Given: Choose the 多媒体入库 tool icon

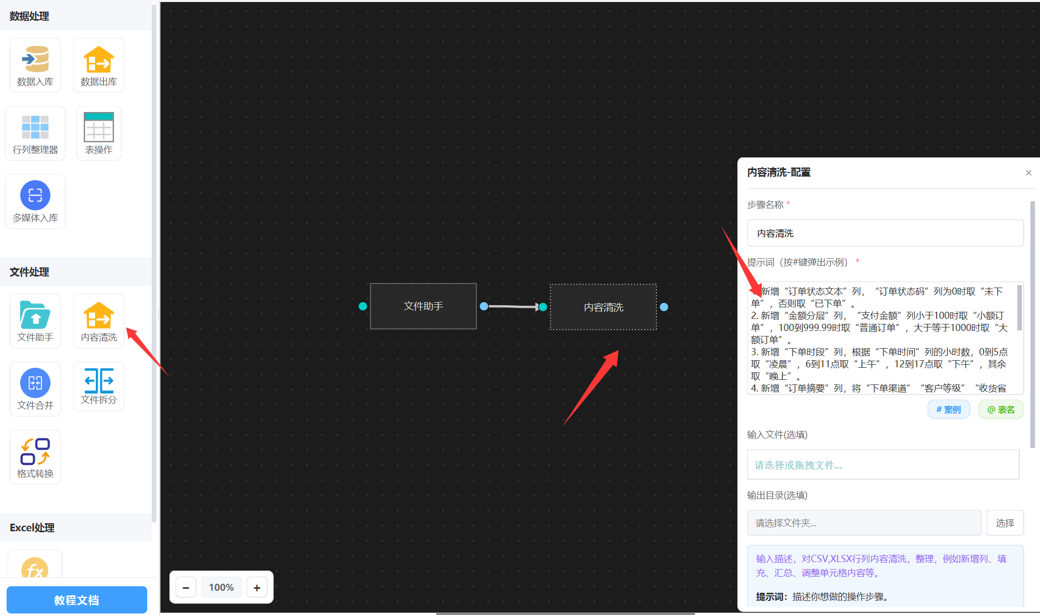Looking at the screenshot, I should pyautogui.click(x=35, y=195).
